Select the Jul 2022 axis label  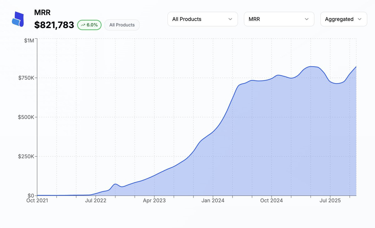(96, 201)
